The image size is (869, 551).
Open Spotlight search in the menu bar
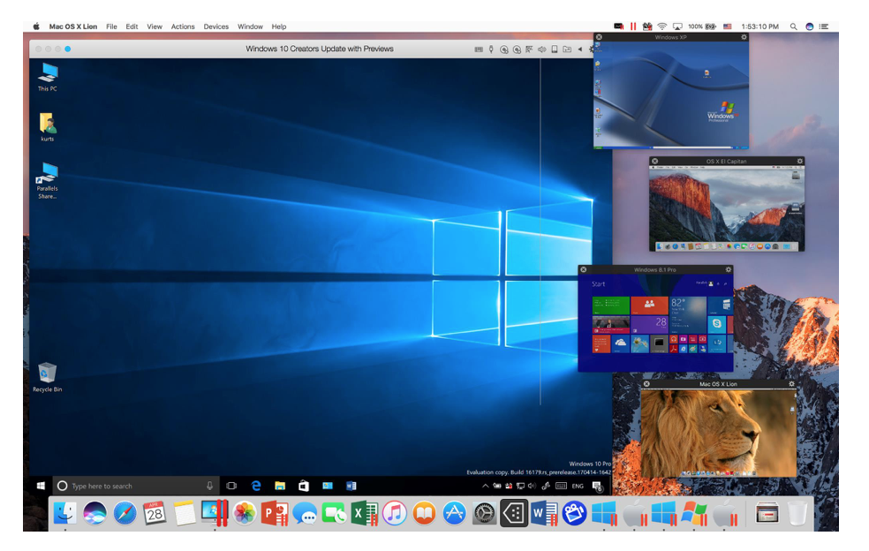794,26
